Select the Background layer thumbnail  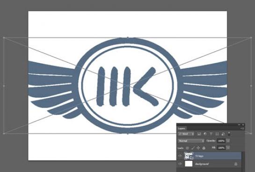click(189, 164)
